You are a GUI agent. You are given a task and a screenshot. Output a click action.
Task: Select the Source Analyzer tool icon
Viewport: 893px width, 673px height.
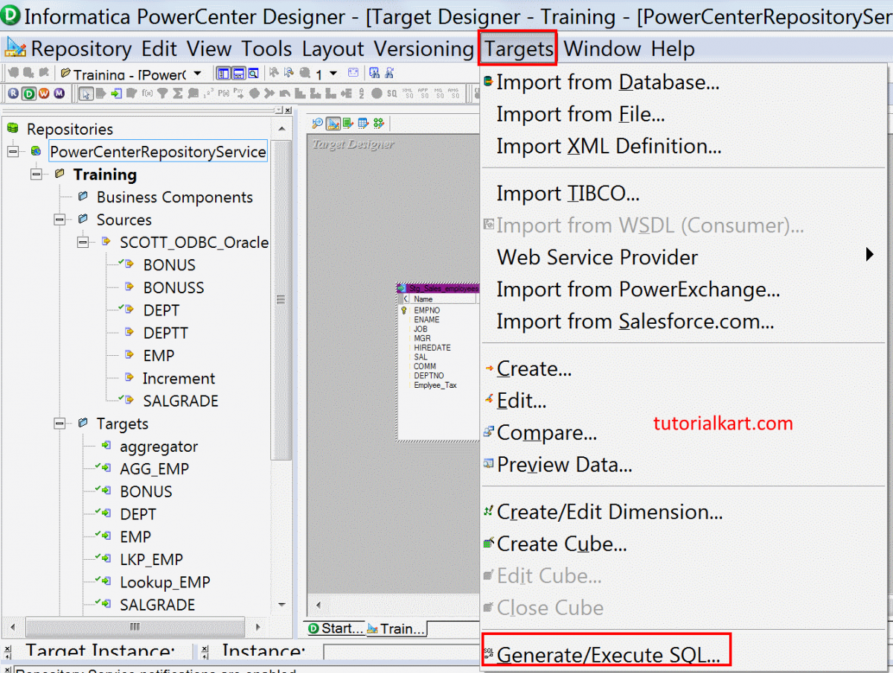tap(317, 123)
